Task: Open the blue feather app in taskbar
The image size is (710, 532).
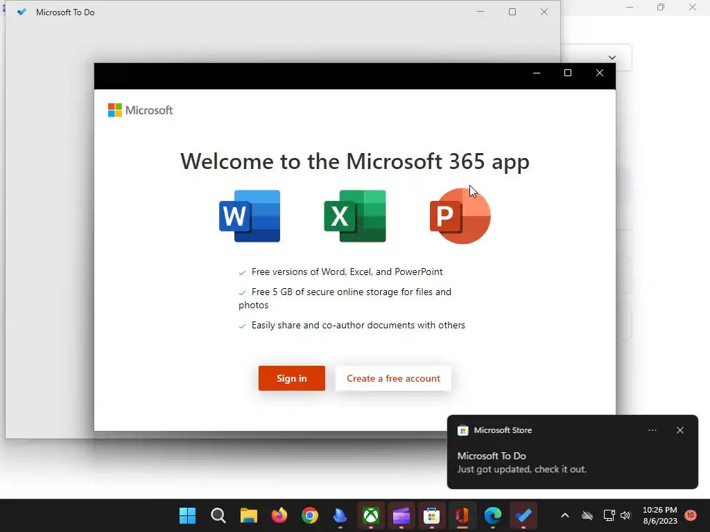Action: click(340, 515)
